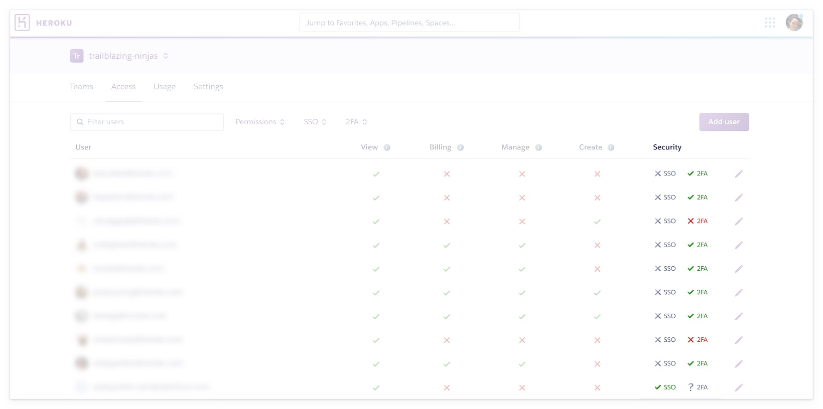
Task: Switch to the Usage tab
Action: click(x=165, y=87)
